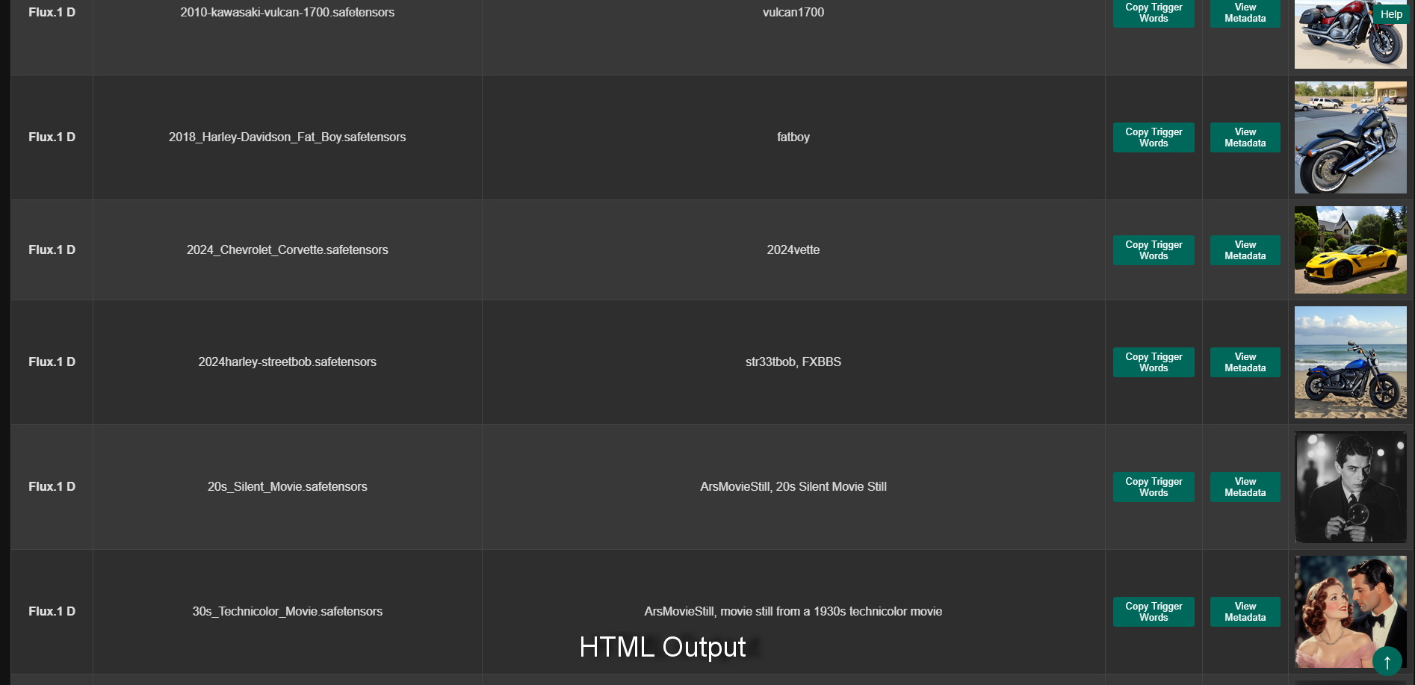Open the Help button
This screenshot has width=1415, height=685.
point(1390,14)
